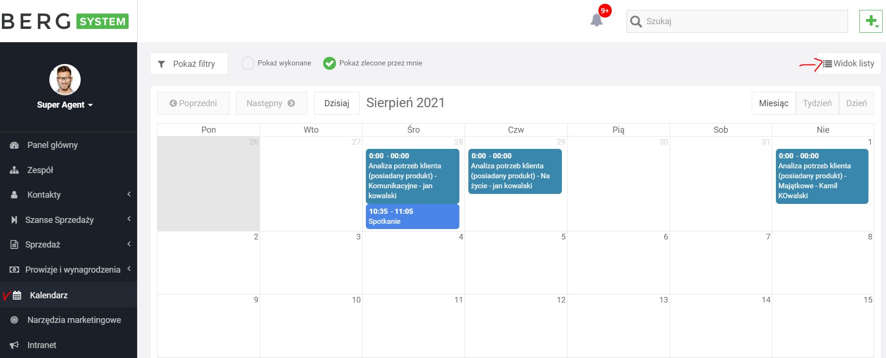Image resolution: width=886 pixels, height=358 pixels.
Task: Open the blue Spotkanie 10:35 event
Action: coord(412,217)
